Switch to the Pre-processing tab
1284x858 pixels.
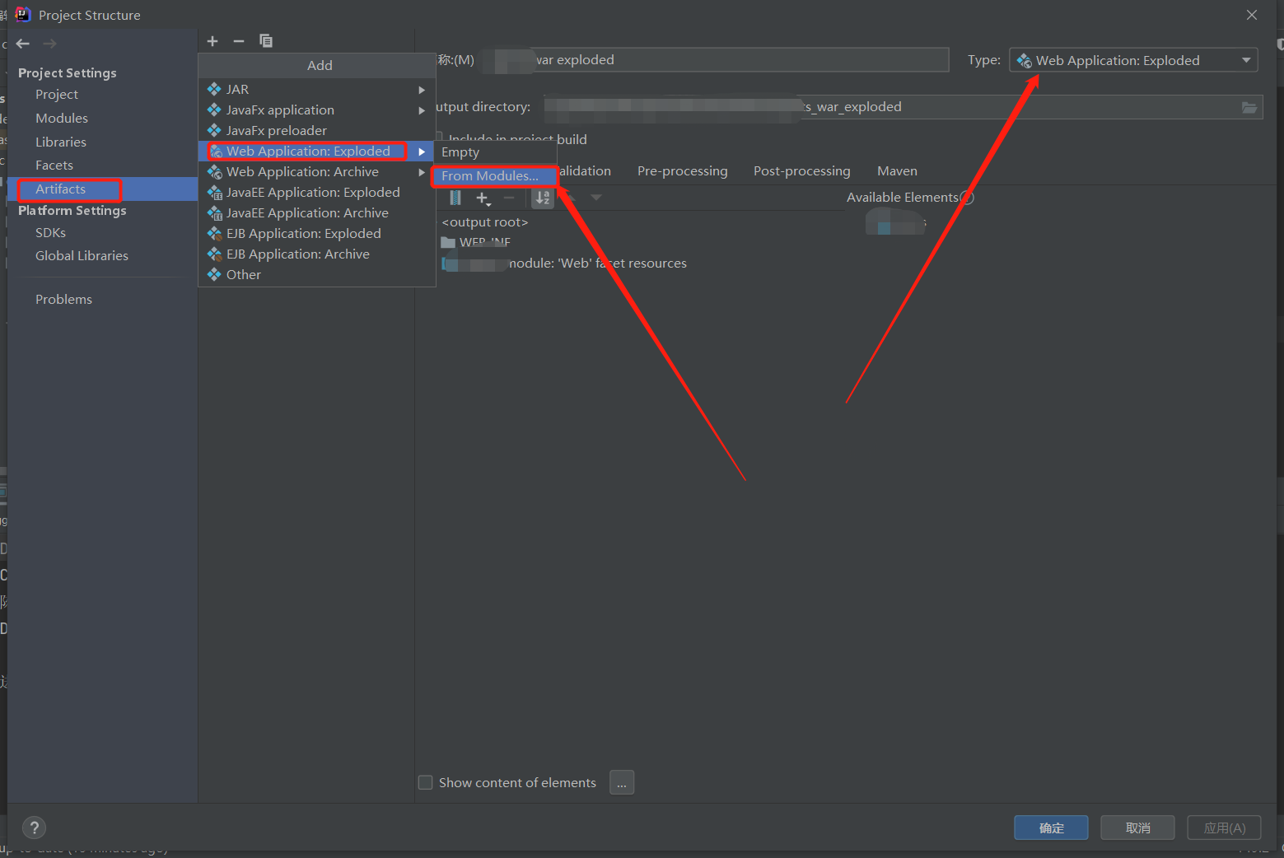tap(682, 170)
